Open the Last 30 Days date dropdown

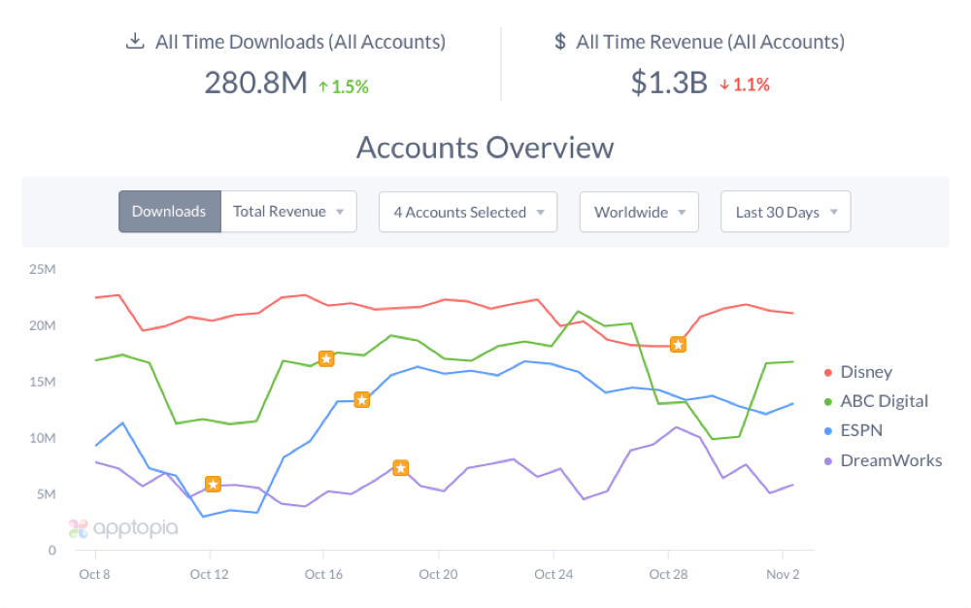786,212
